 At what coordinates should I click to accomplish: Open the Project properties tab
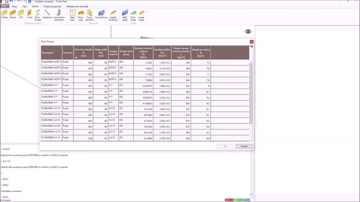tap(52, 6)
